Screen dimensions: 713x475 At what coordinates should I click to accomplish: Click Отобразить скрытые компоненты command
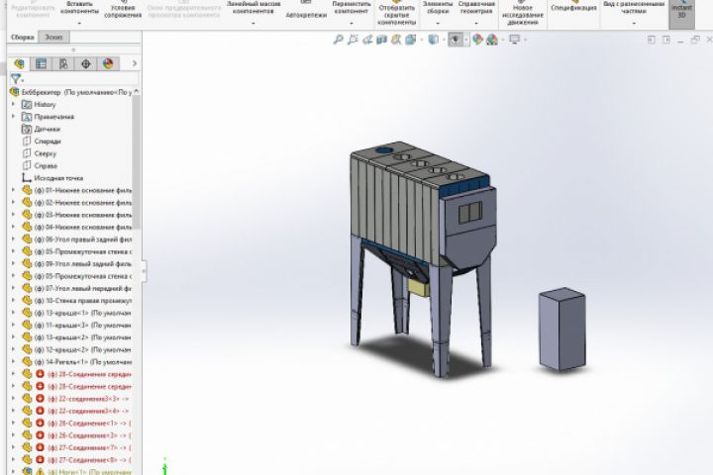396,14
